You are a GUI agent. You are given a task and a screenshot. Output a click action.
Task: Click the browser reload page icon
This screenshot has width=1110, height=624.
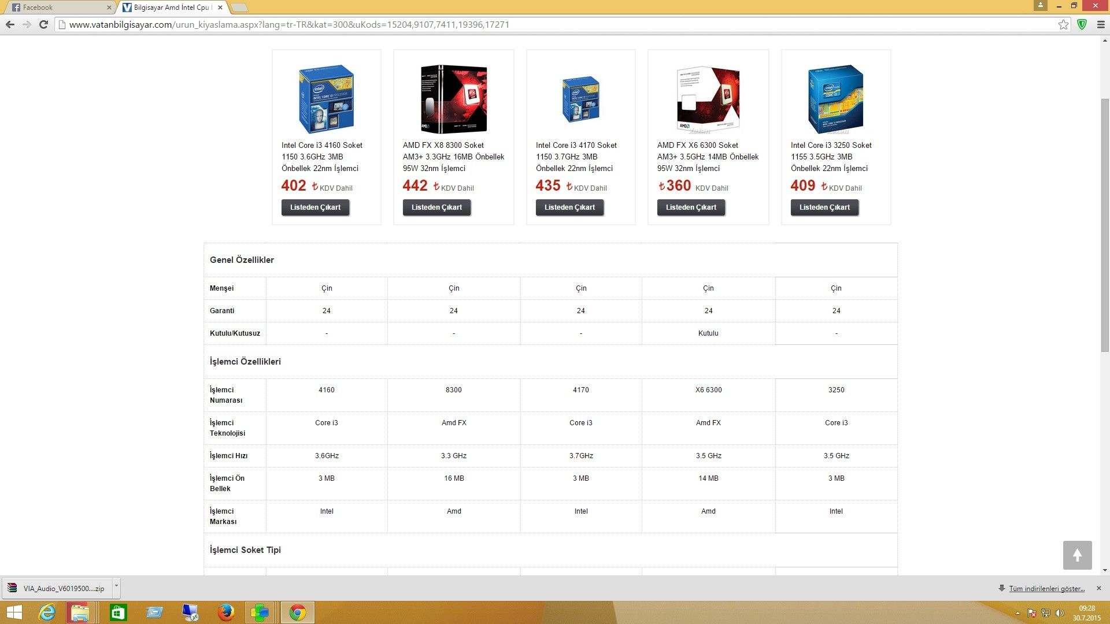coord(43,24)
